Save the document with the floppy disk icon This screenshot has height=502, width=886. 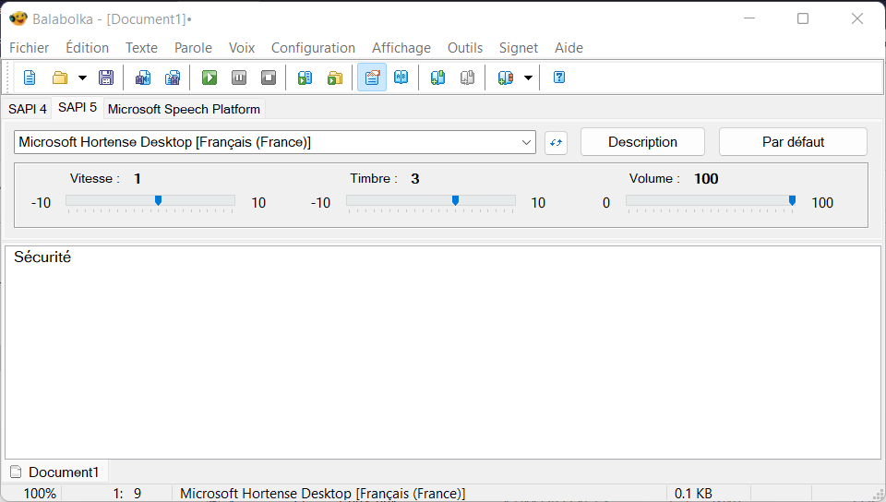[106, 78]
